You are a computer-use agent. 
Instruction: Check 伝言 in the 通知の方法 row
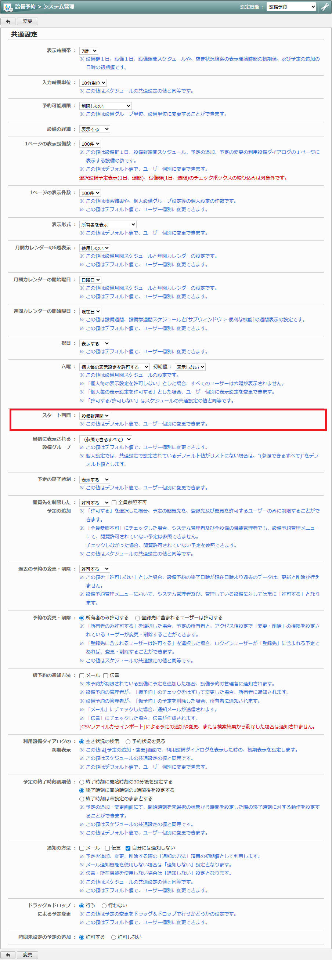107,848
